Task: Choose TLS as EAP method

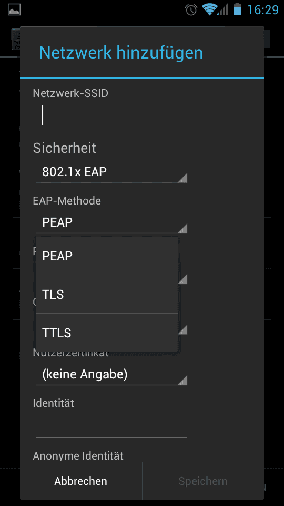Action: point(107,294)
